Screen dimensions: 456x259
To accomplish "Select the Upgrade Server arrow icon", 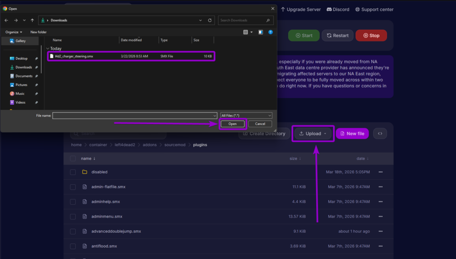I will click(283, 9).
